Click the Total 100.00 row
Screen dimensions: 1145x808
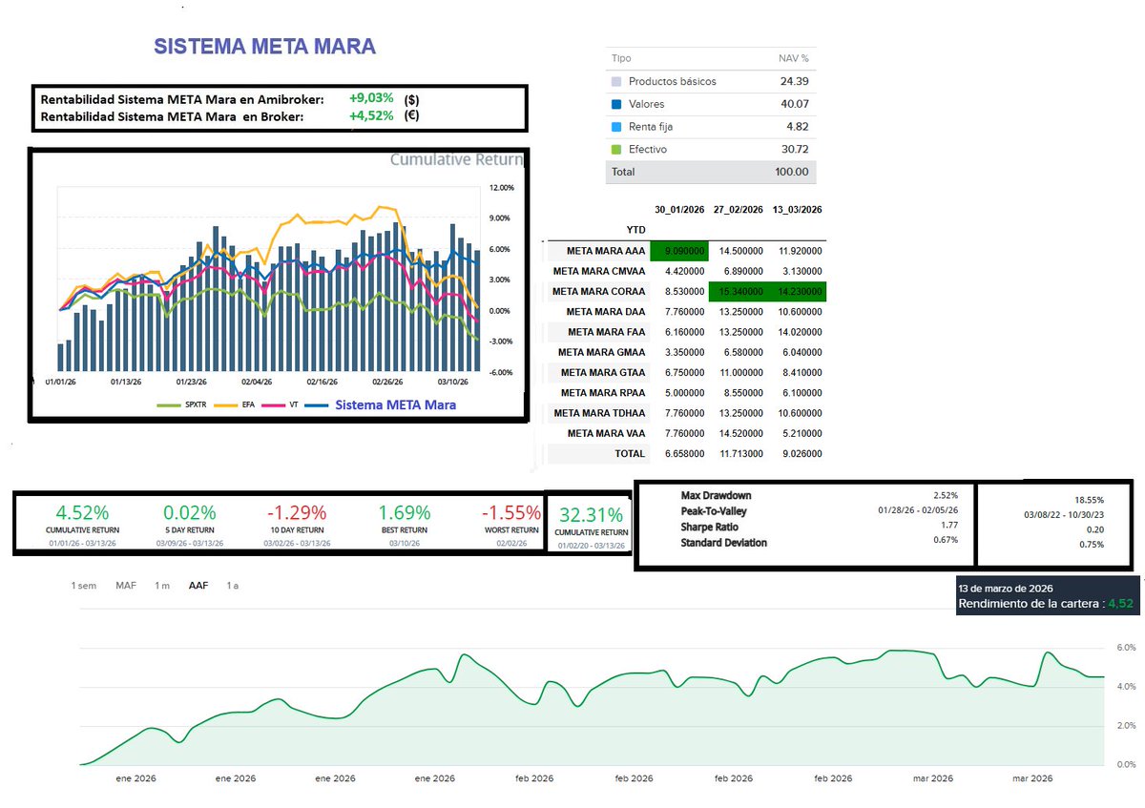pos(711,172)
